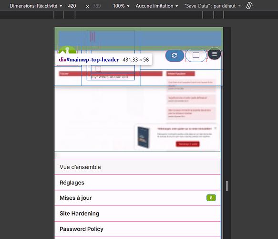Edit the viewport height field 789
This screenshot has width=278, height=239.
97,6
